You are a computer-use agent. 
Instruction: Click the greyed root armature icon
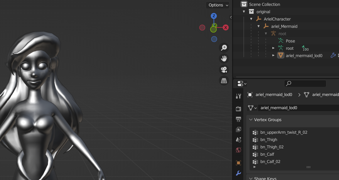[x=273, y=33]
